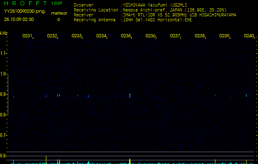This screenshot has height=164, width=258.
Task: Click the version label 1.0.0f
Action: coord(57,3)
